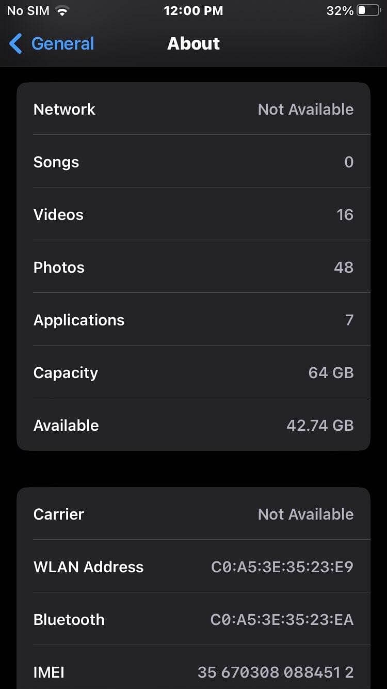
Task: Tap the Carrier Not Available row
Action: coord(193,514)
